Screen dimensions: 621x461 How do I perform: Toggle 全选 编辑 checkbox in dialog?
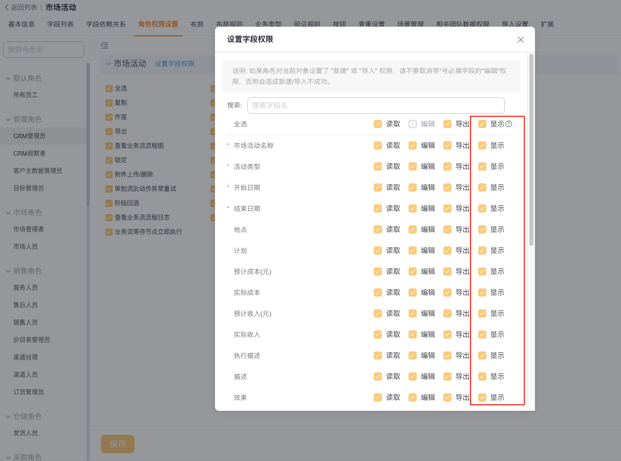(413, 124)
